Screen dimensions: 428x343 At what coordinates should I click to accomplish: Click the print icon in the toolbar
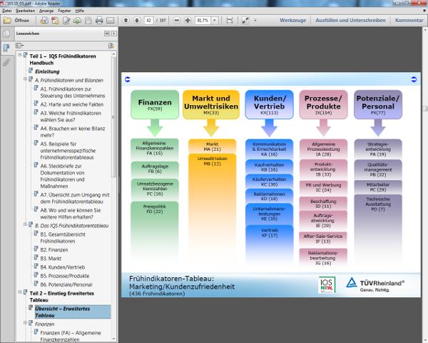(x=99, y=20)
